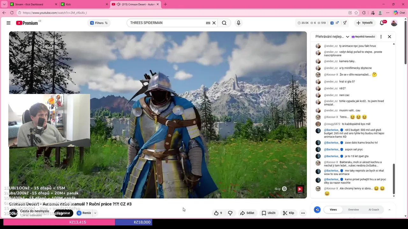Image resolution: width=408 pixels, height=229 pixels.
Task: Go back with browser back arrow
Action: [4, 13]
